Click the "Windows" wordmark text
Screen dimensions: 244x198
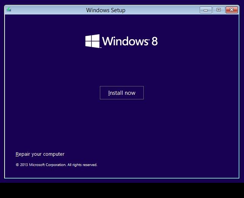click(x=125, y=41)
